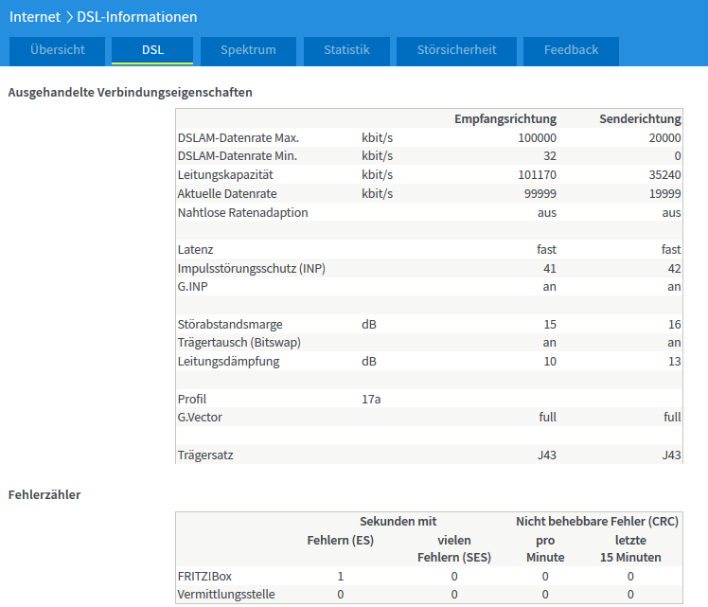This screenshot has width=708, height=607.
Task: Click the Leitungskapazität row label
Action: (223, 175)
